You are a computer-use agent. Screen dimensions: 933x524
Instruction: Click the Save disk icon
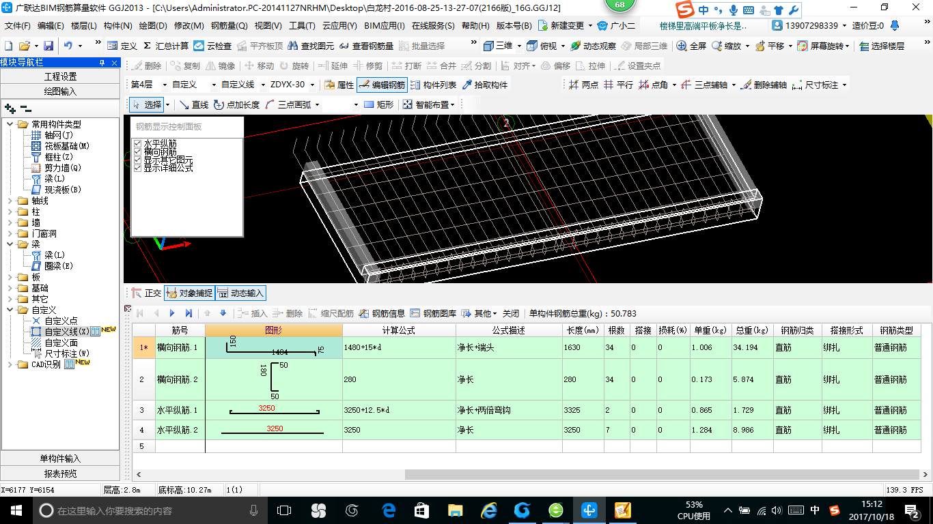coord(48,46)
